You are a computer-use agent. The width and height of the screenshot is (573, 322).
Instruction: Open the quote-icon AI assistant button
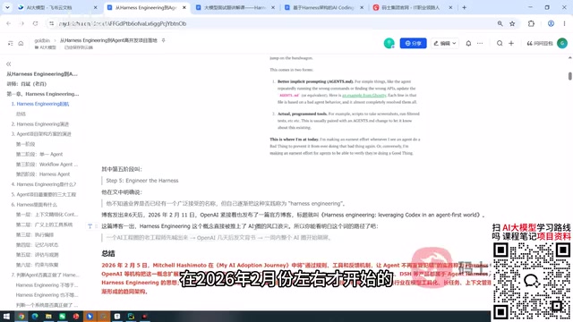pyautogui.click(x=539, y=43)
